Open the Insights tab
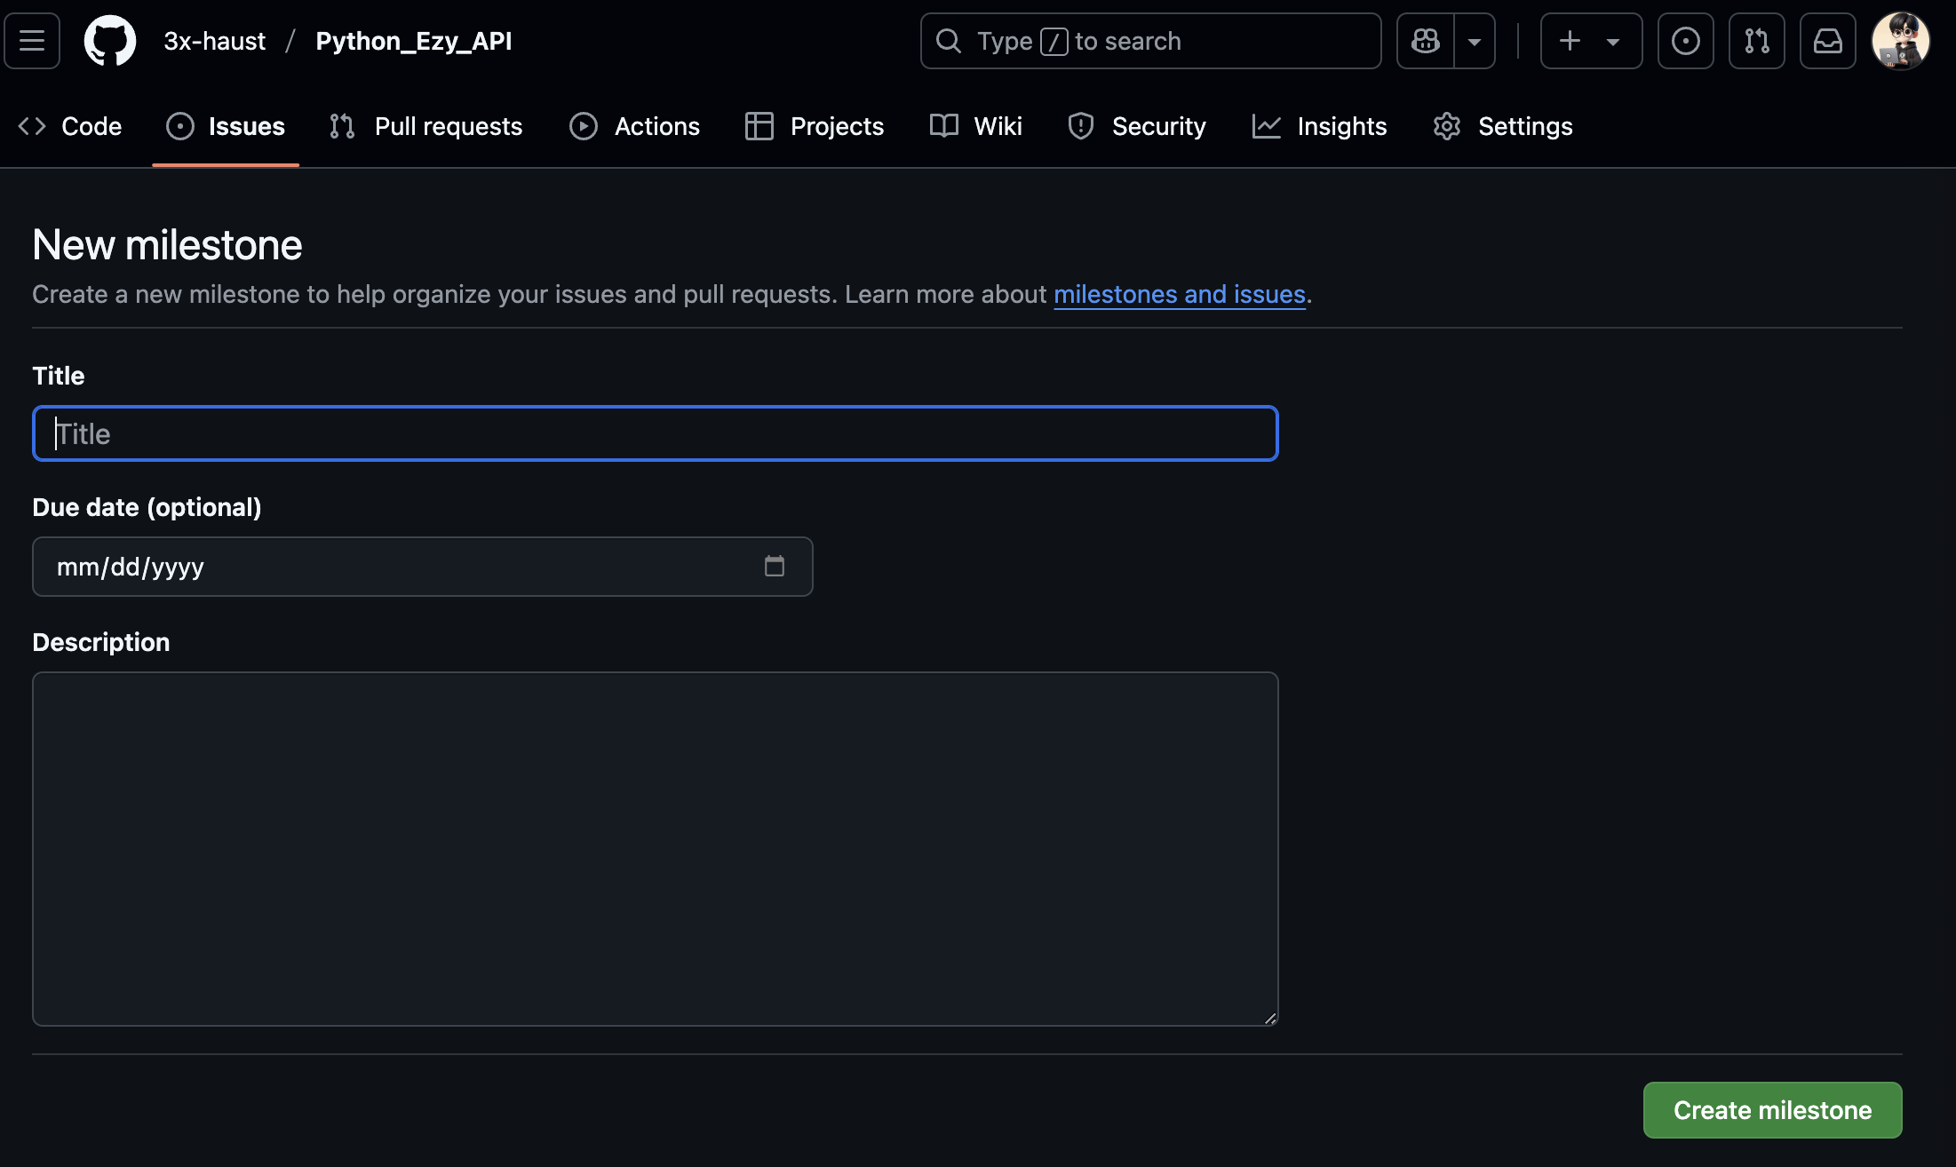 coord(1320,126)
